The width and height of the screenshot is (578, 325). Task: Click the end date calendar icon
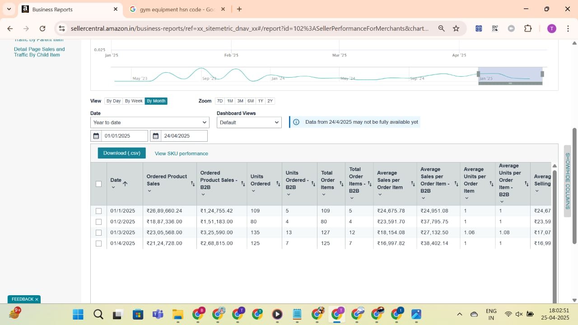(x=155, y=136)
